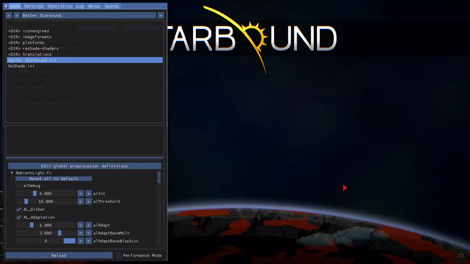
Task: Increase alInt with > button
Action: click(88, 194)
